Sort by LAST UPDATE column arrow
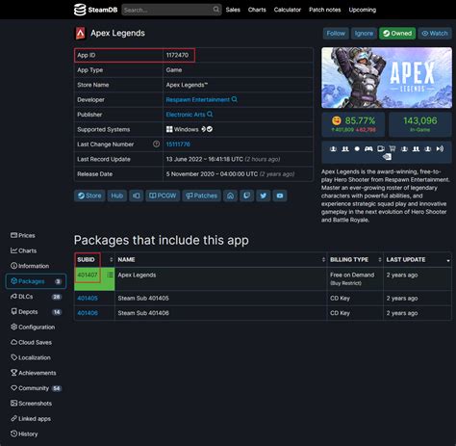 coord(448,260)
